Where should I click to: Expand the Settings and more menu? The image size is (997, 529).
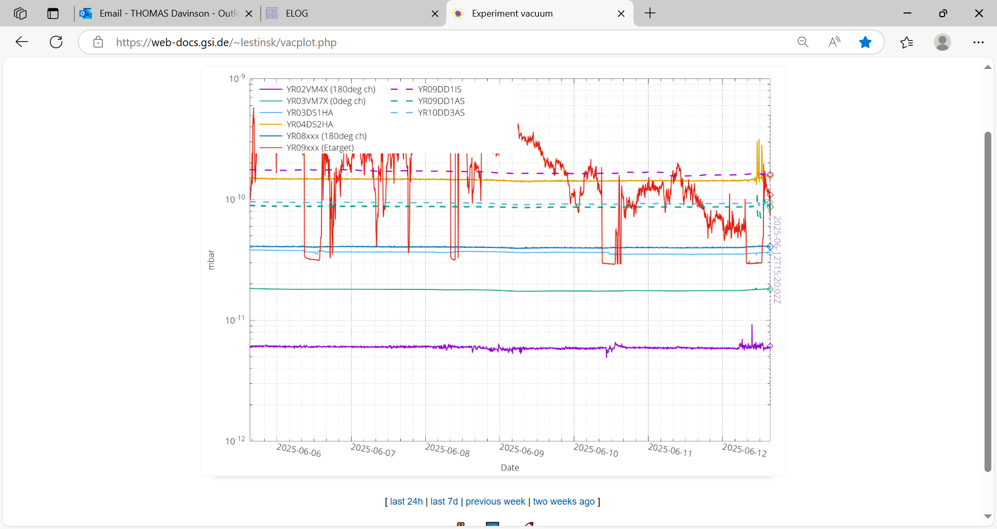click(x=978, y=42)
